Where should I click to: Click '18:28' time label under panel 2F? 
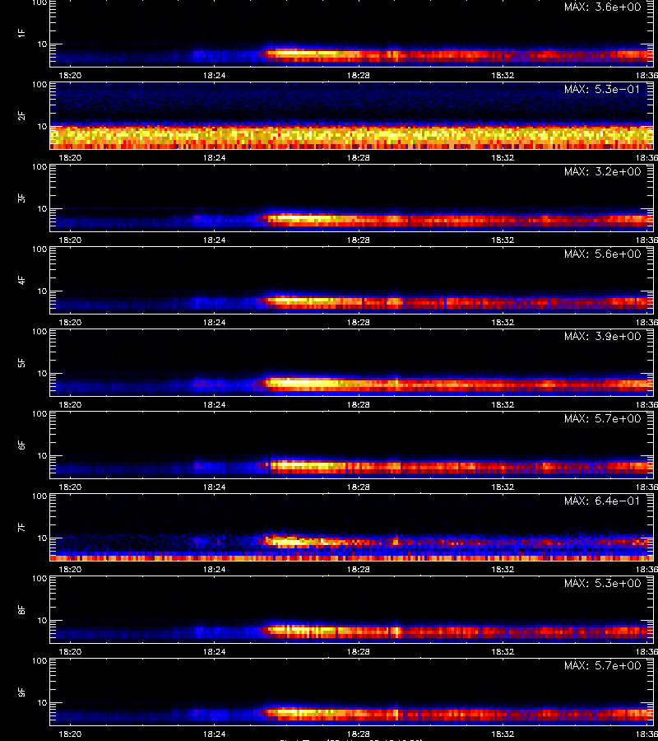click(359, 157)
